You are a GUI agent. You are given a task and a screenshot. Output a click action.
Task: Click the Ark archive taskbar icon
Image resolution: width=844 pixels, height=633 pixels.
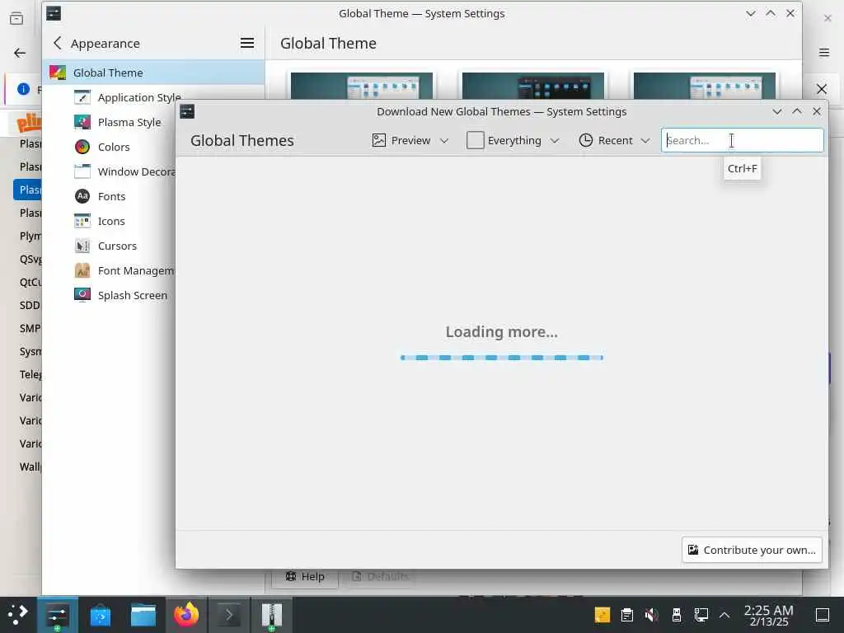(272, 615)
